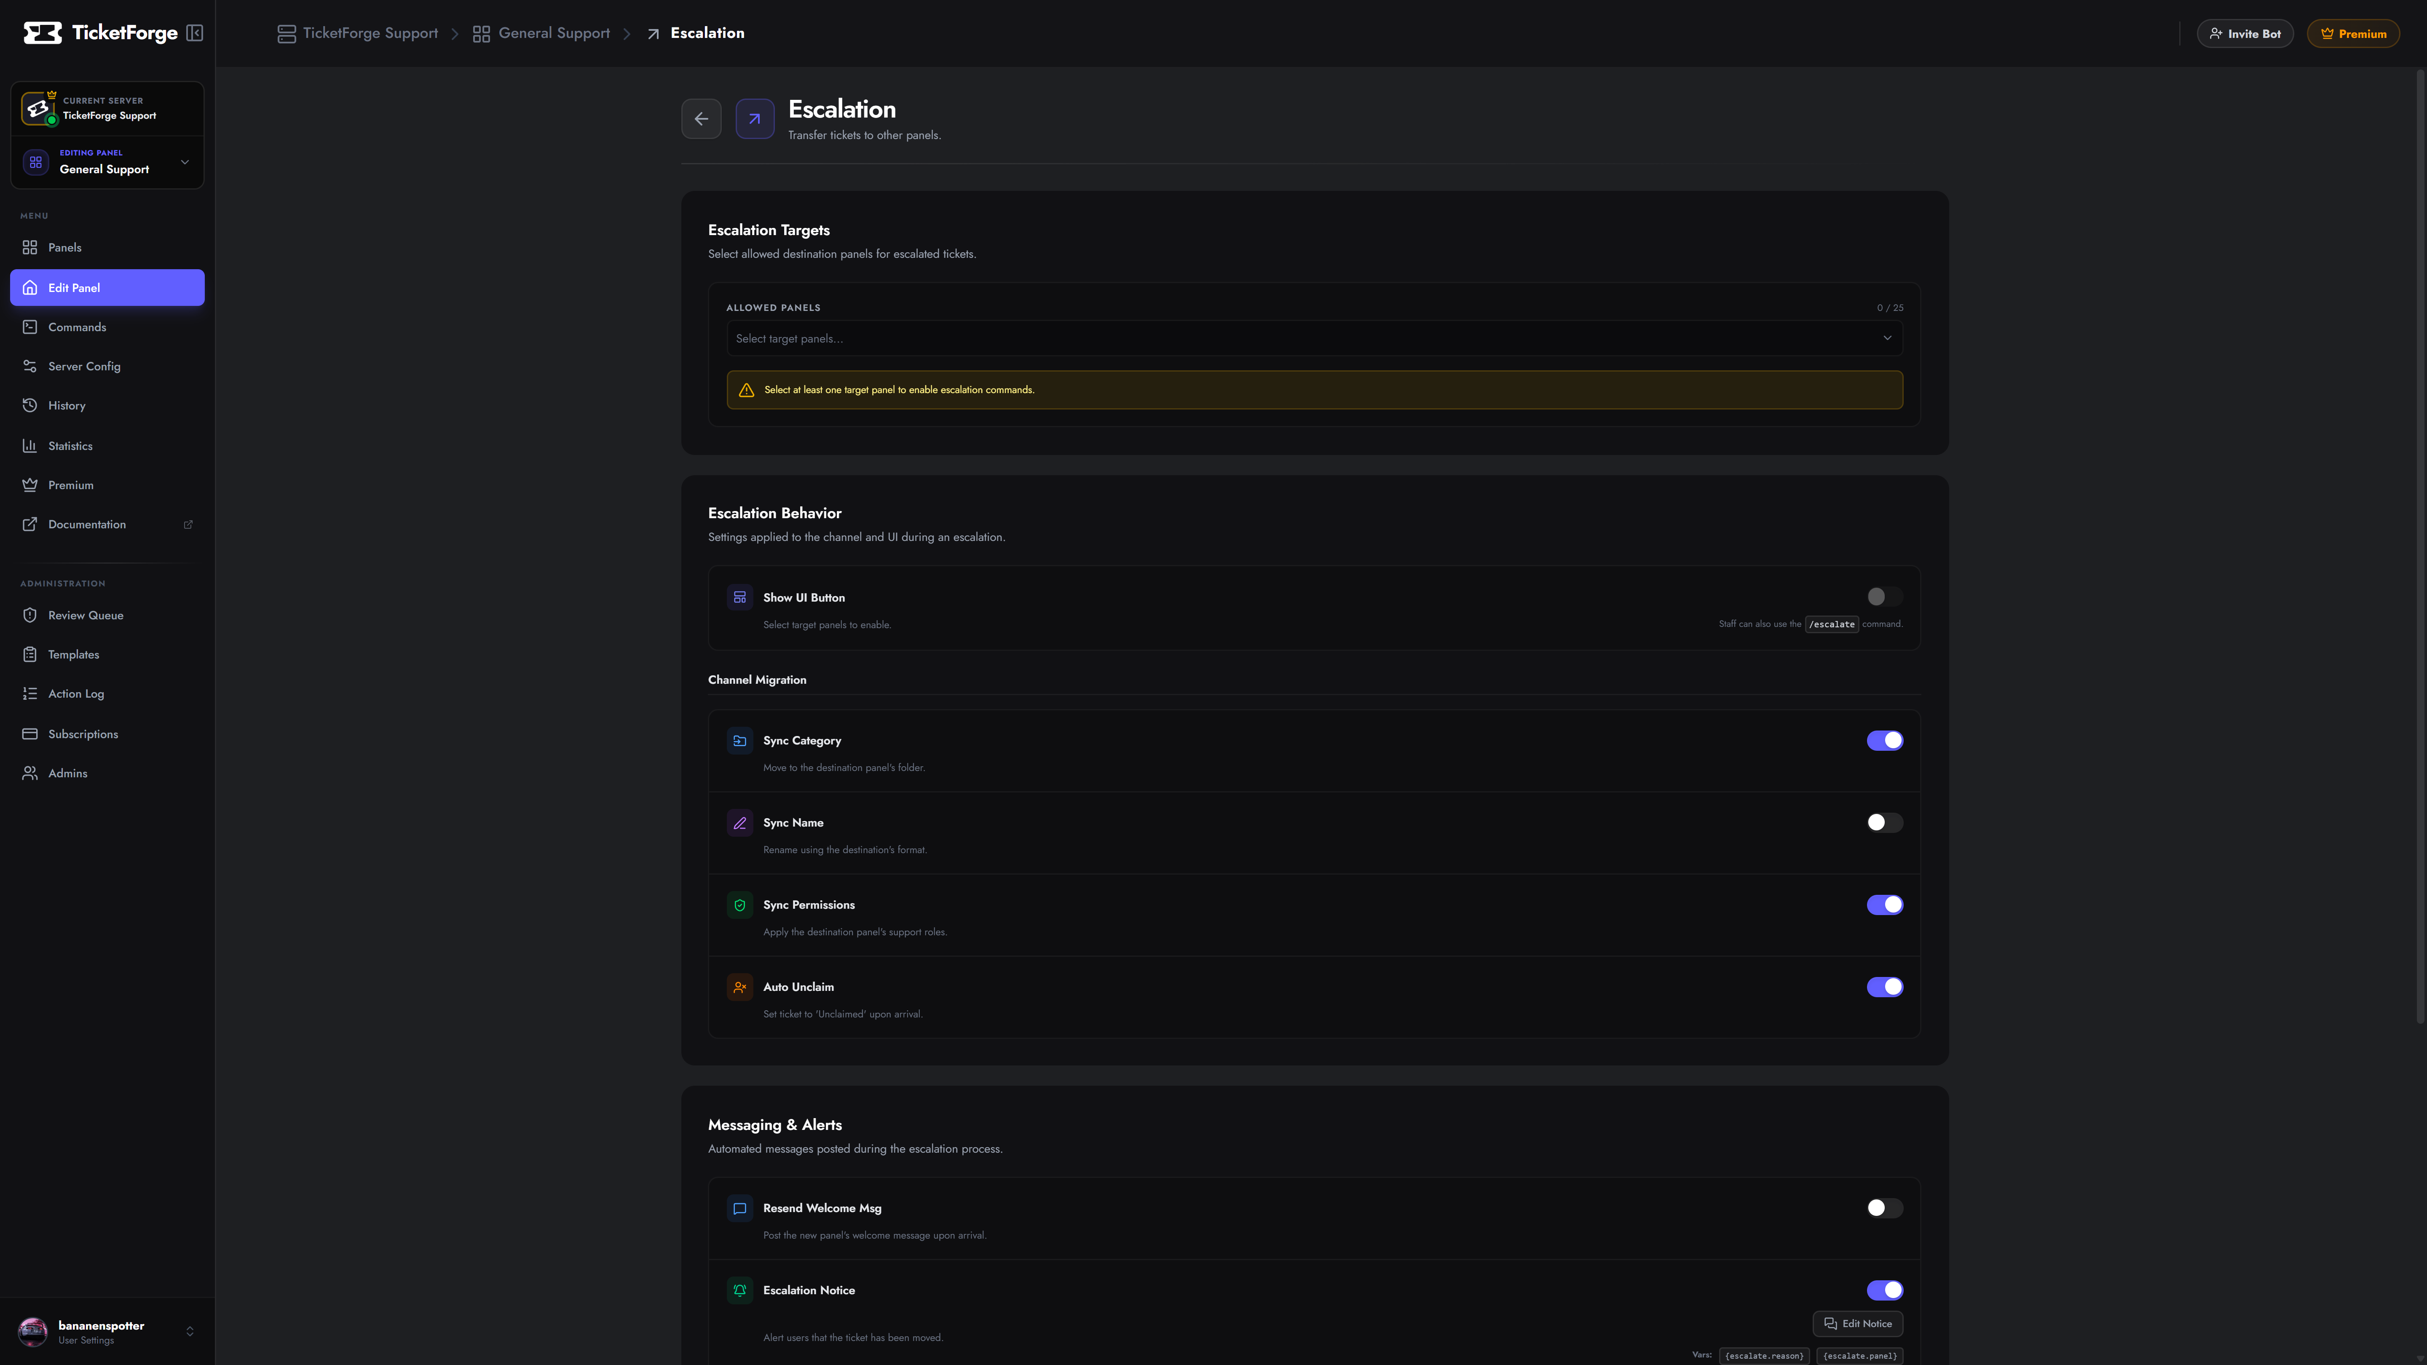Click the TicketForge Support server avatar
Screen dimensions: 2427x1365
pyautogui.click(x=38, y=108)
